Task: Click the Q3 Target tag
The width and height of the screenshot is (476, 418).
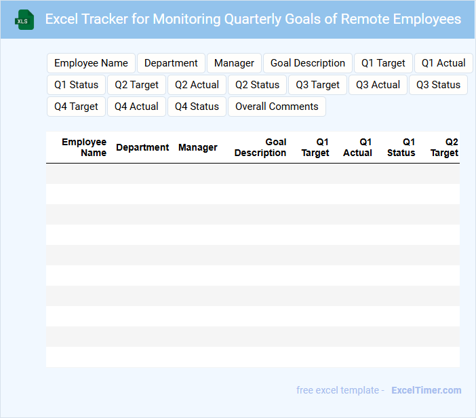Action: pos(317,85)
